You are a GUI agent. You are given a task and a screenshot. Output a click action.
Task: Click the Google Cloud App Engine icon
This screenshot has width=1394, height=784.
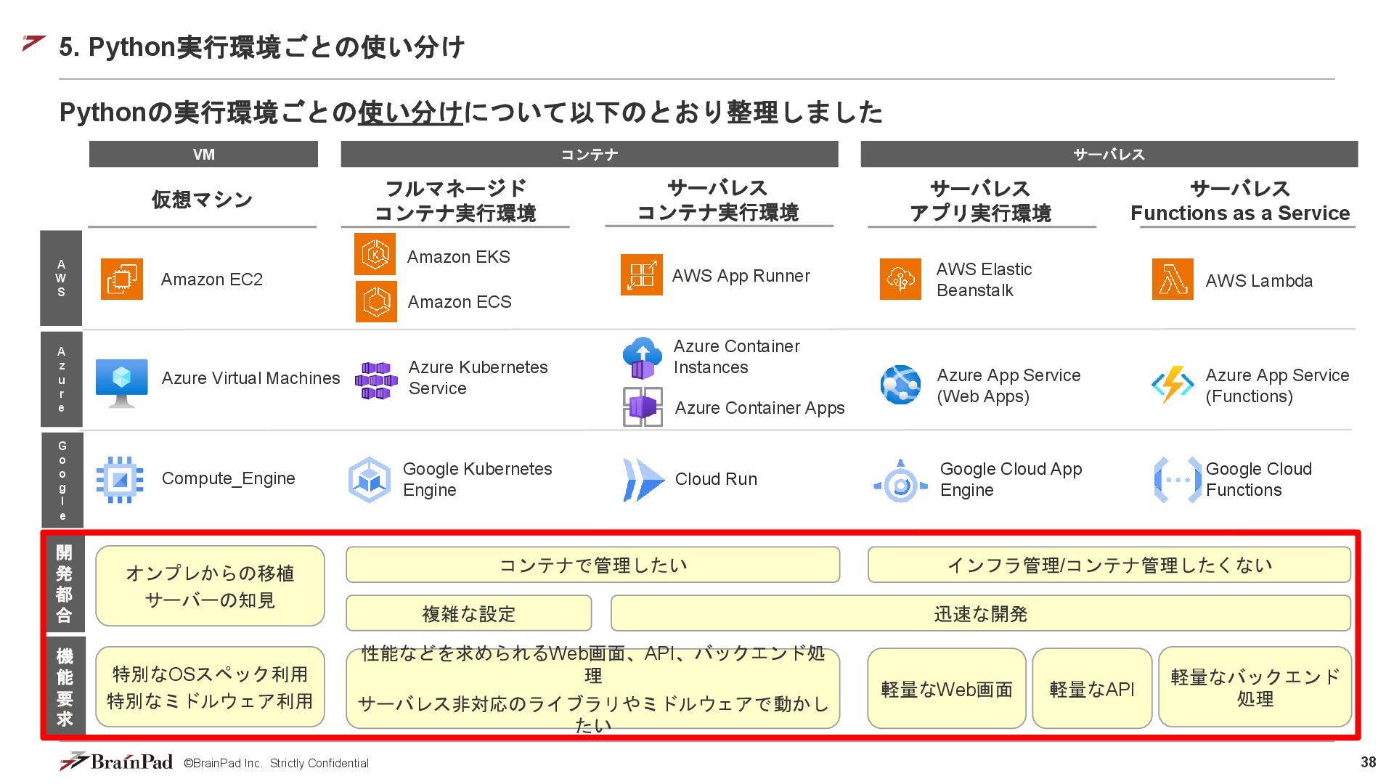pos(900,481)
